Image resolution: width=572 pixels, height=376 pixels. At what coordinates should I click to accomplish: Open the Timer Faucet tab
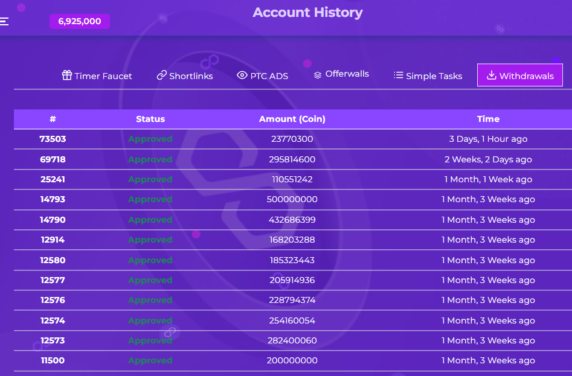point(97,76)
